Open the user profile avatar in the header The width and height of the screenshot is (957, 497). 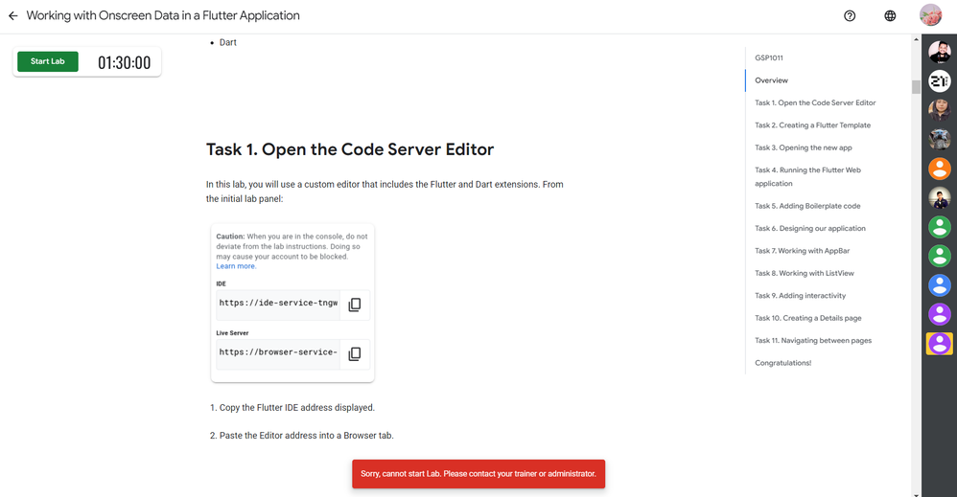click(931, 15)
